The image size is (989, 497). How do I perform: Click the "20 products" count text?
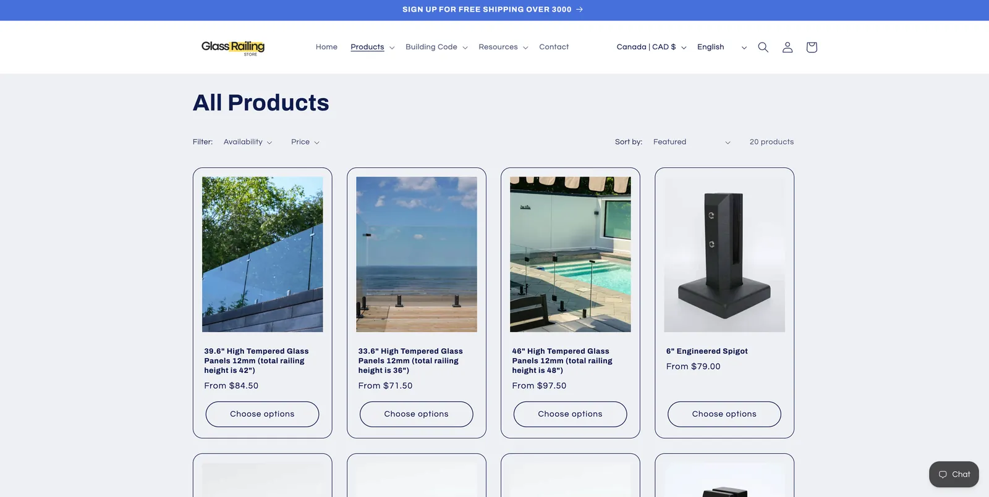tap(771, 142)
